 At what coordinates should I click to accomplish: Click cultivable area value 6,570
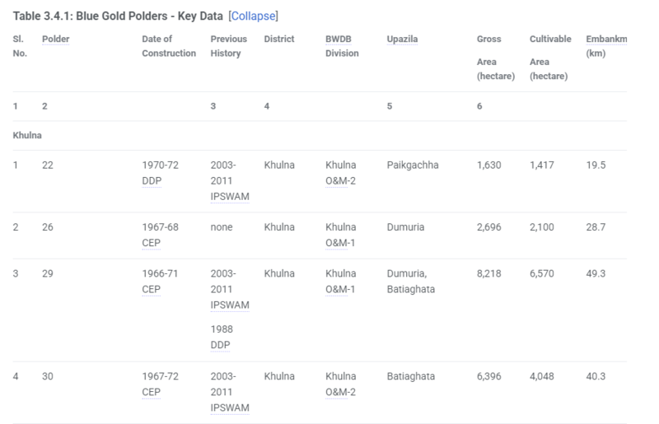point(542,273)
